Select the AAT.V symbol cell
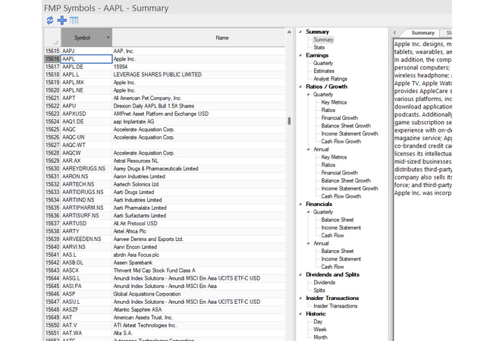 click(x=86, y=325)
